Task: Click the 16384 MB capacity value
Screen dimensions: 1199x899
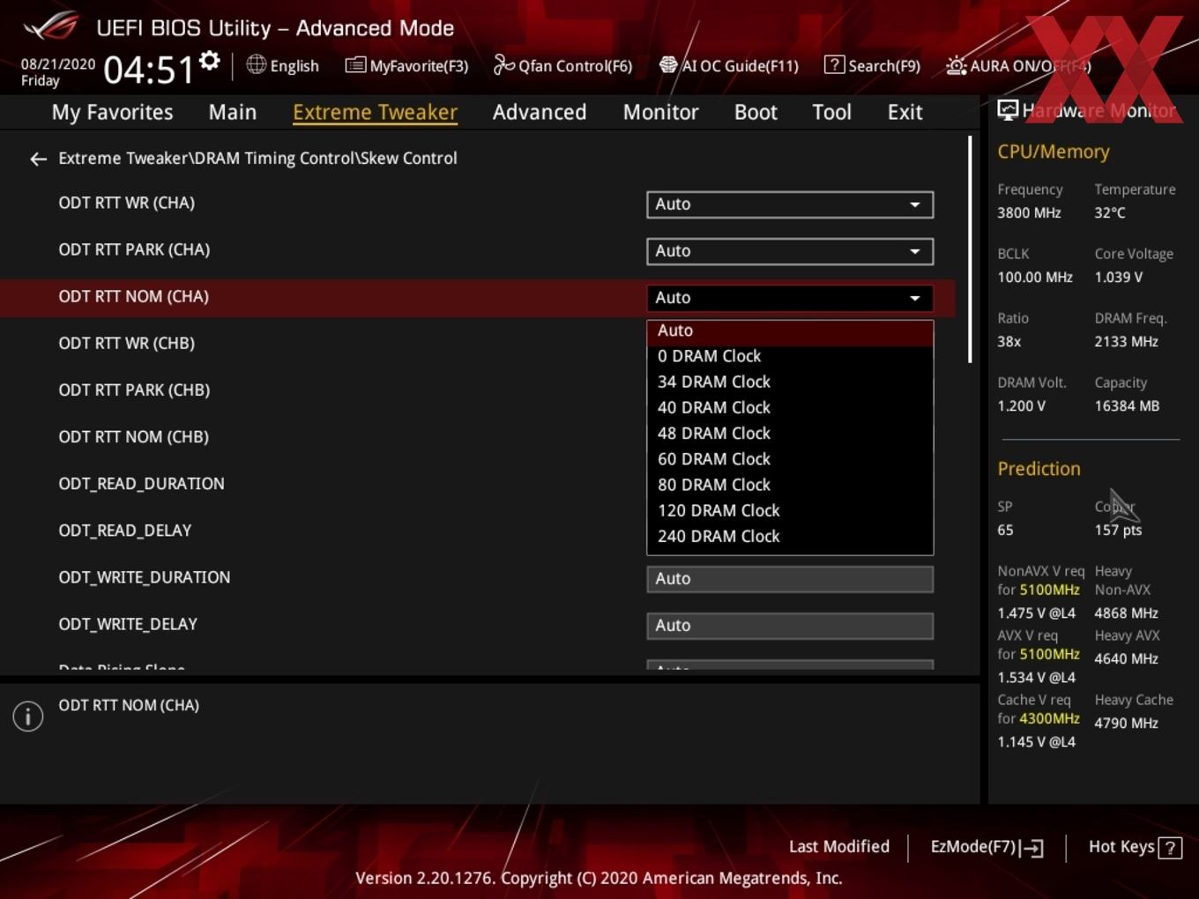Action: click(x=1127, y=406)
